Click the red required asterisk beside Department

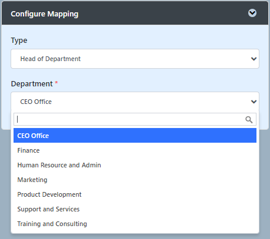(x=56, y=82)
